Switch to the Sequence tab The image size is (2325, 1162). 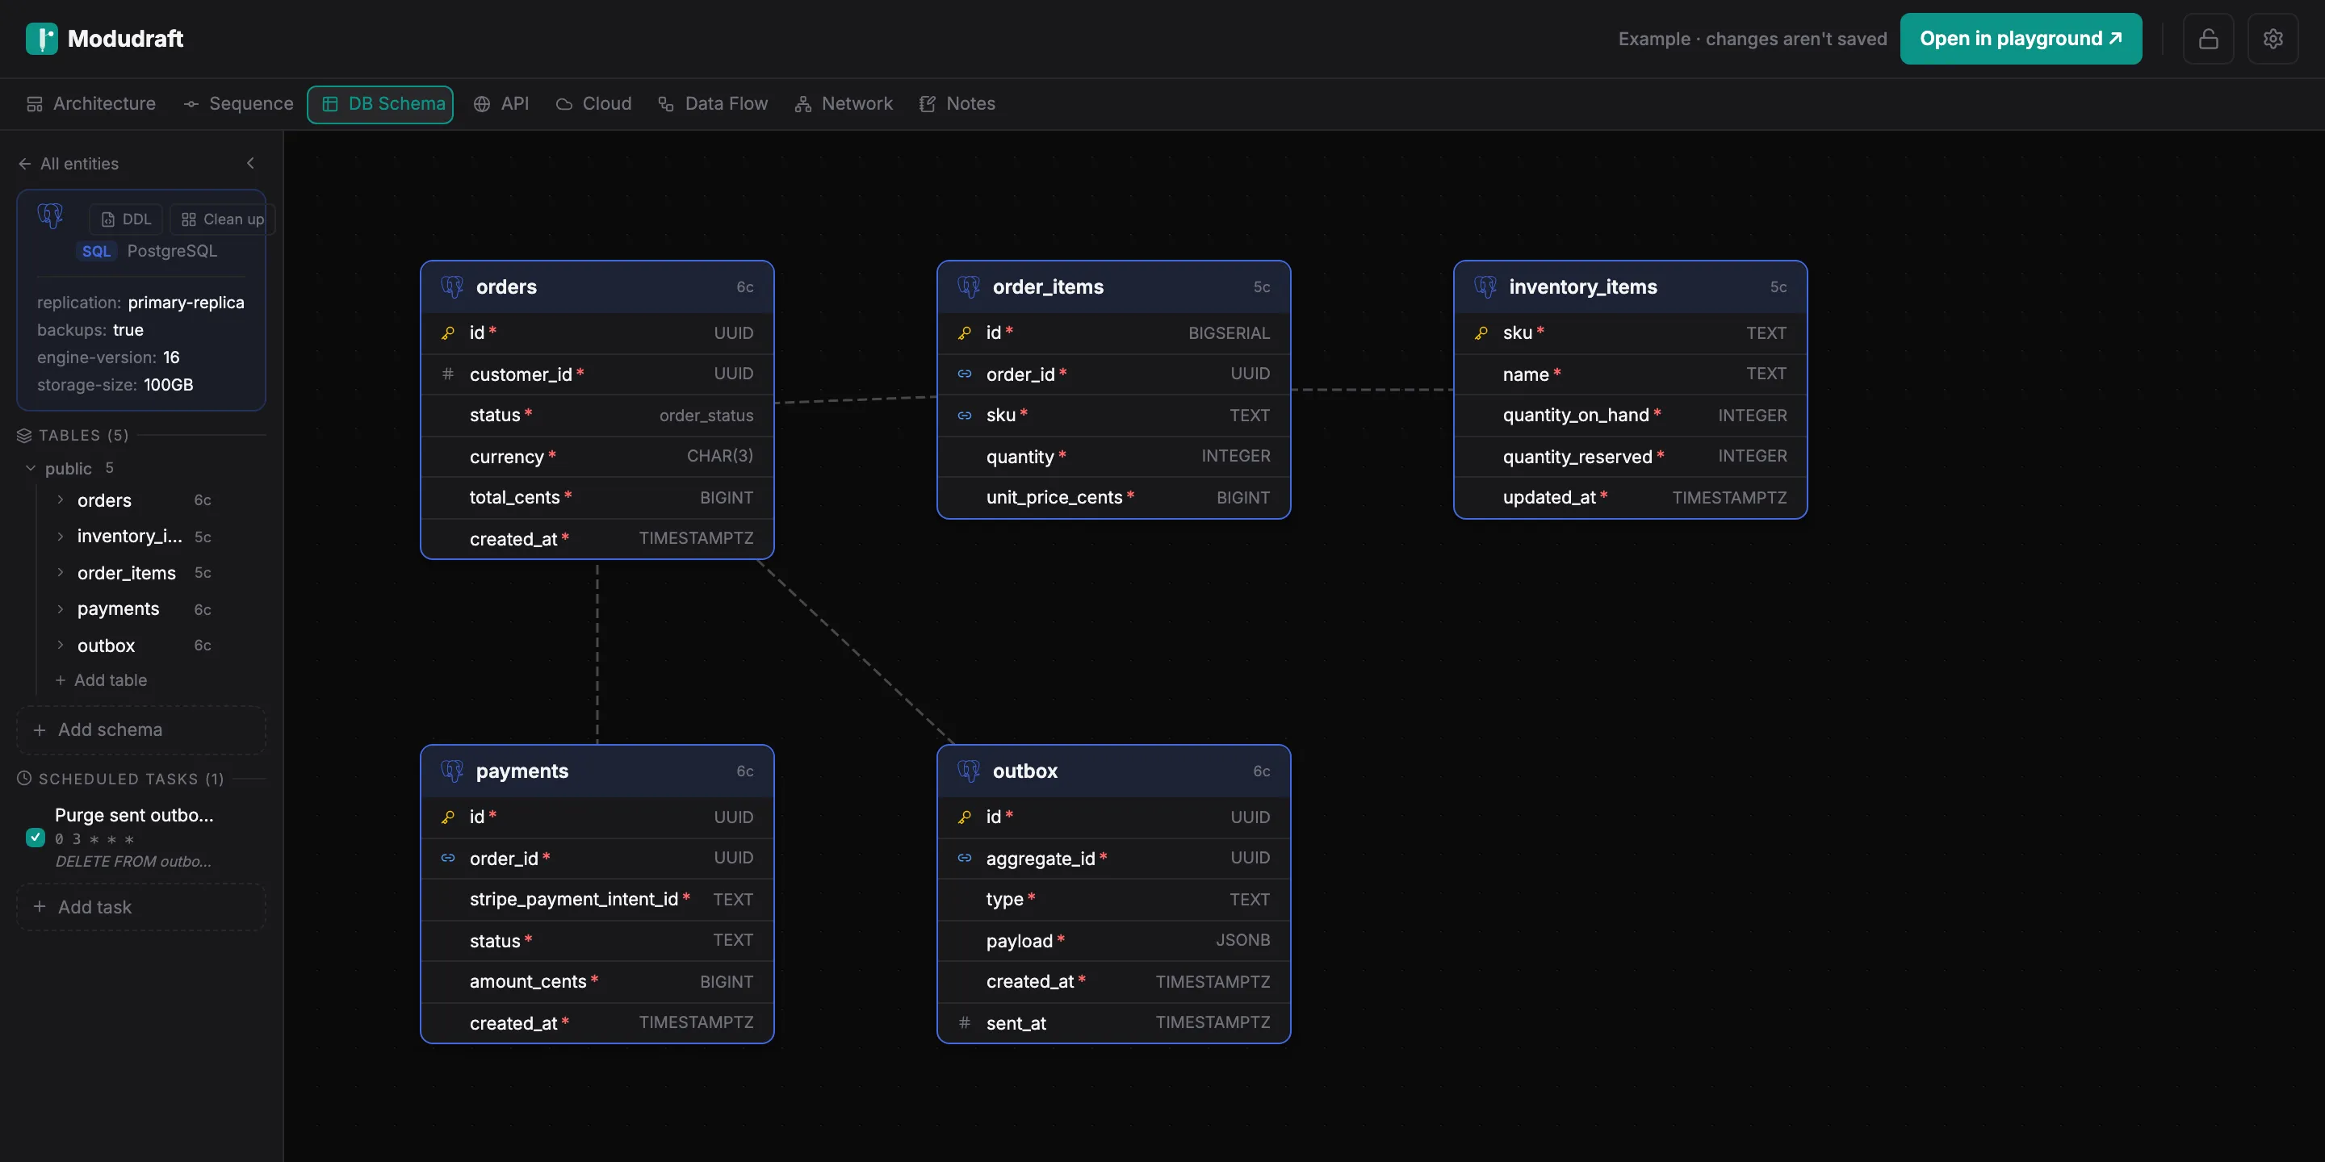click(238, 104)
